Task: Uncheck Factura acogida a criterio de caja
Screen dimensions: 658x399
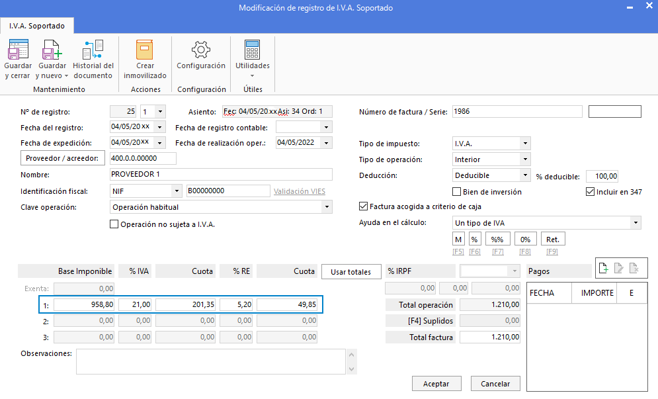Action: coord(364,206)
